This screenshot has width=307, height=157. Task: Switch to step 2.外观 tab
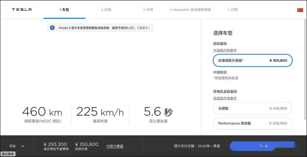[x=106, y=10]
